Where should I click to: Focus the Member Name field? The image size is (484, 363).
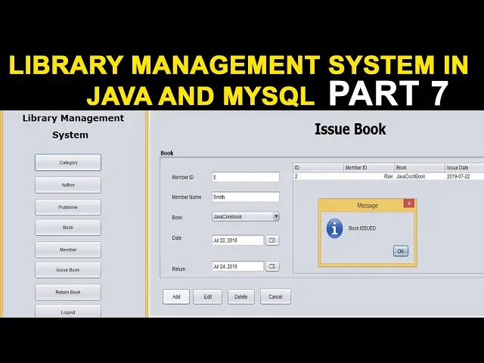245,197
